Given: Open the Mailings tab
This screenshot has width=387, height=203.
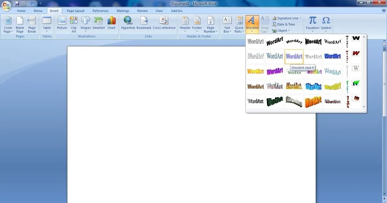Looking at the screenshot, I should [x=123, y=11].
